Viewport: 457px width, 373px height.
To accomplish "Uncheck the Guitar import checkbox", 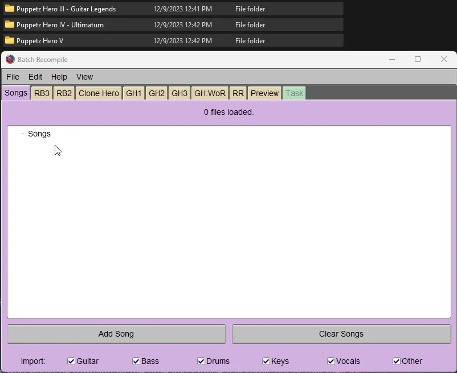I will pos(71,361).
